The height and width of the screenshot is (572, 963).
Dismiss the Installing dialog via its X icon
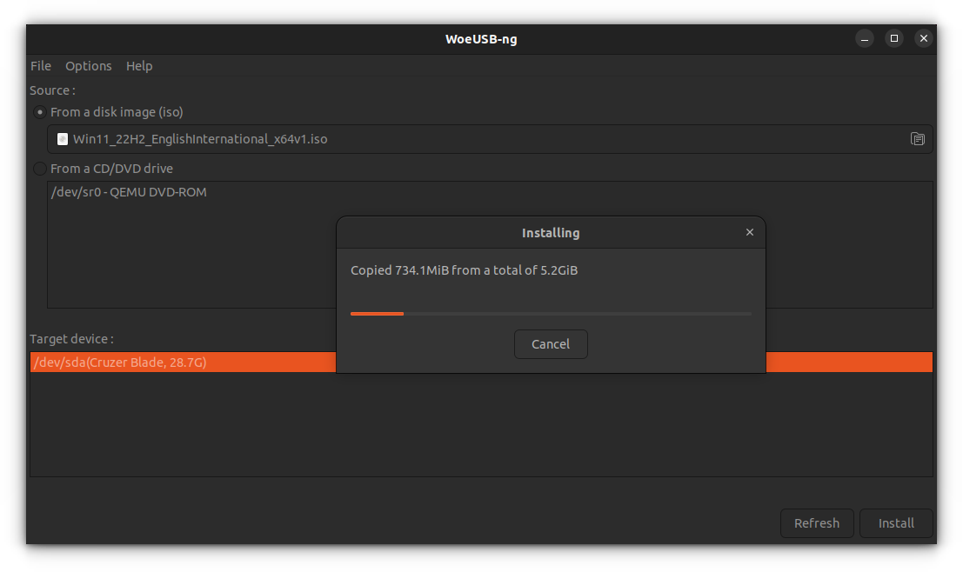[x=749, y=232]
